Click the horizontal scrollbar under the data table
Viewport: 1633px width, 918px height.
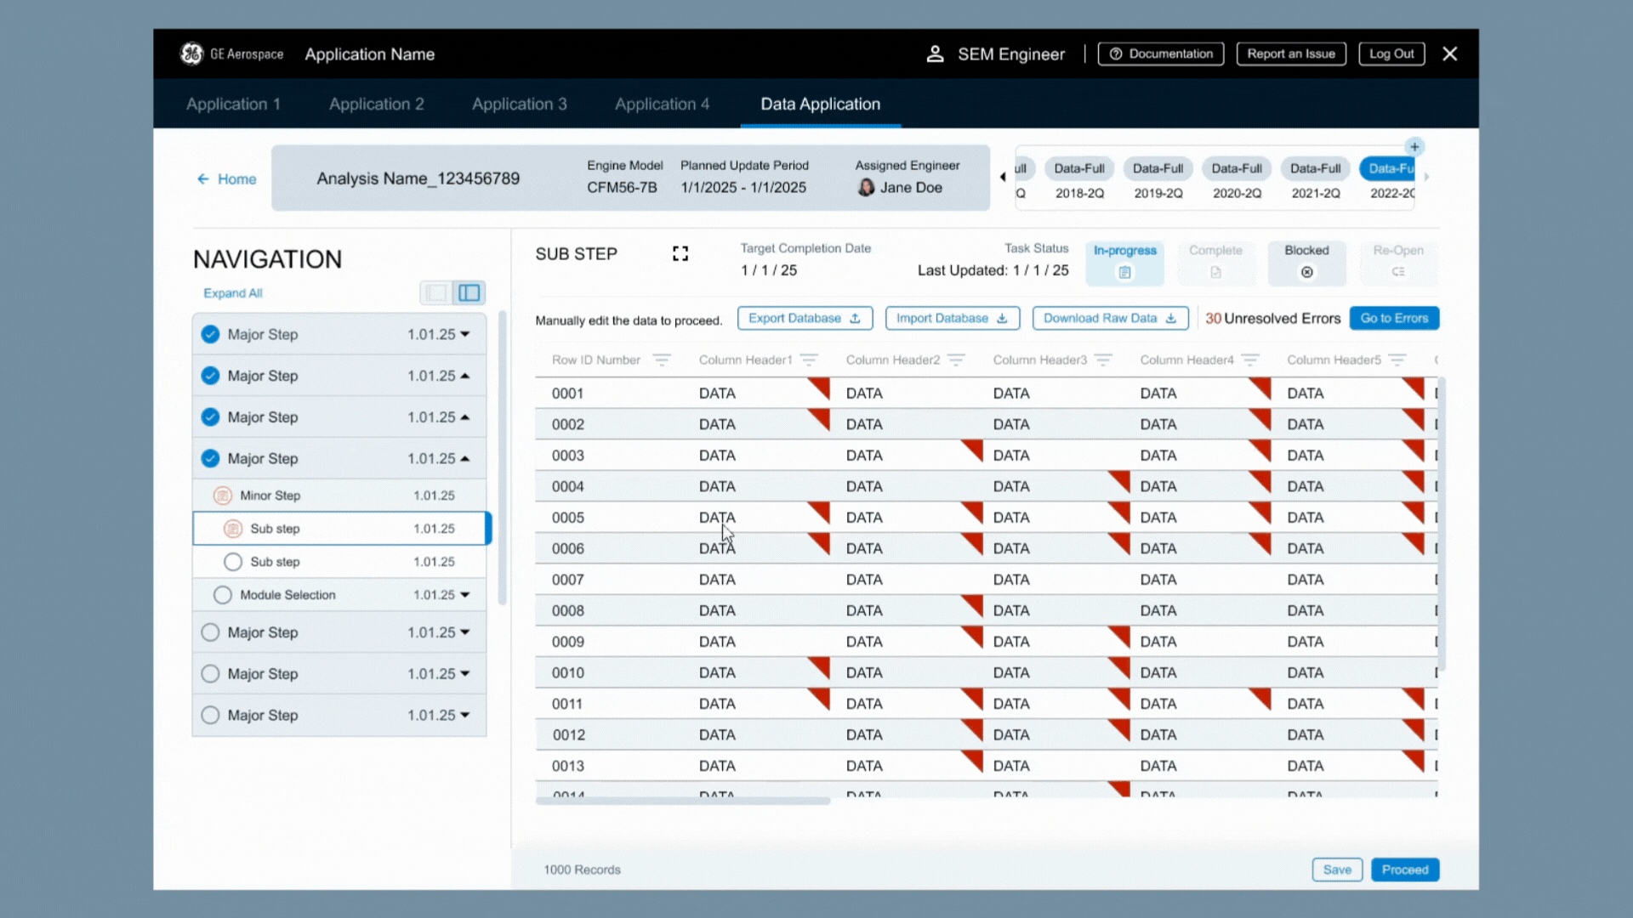(x=682, y=801)
